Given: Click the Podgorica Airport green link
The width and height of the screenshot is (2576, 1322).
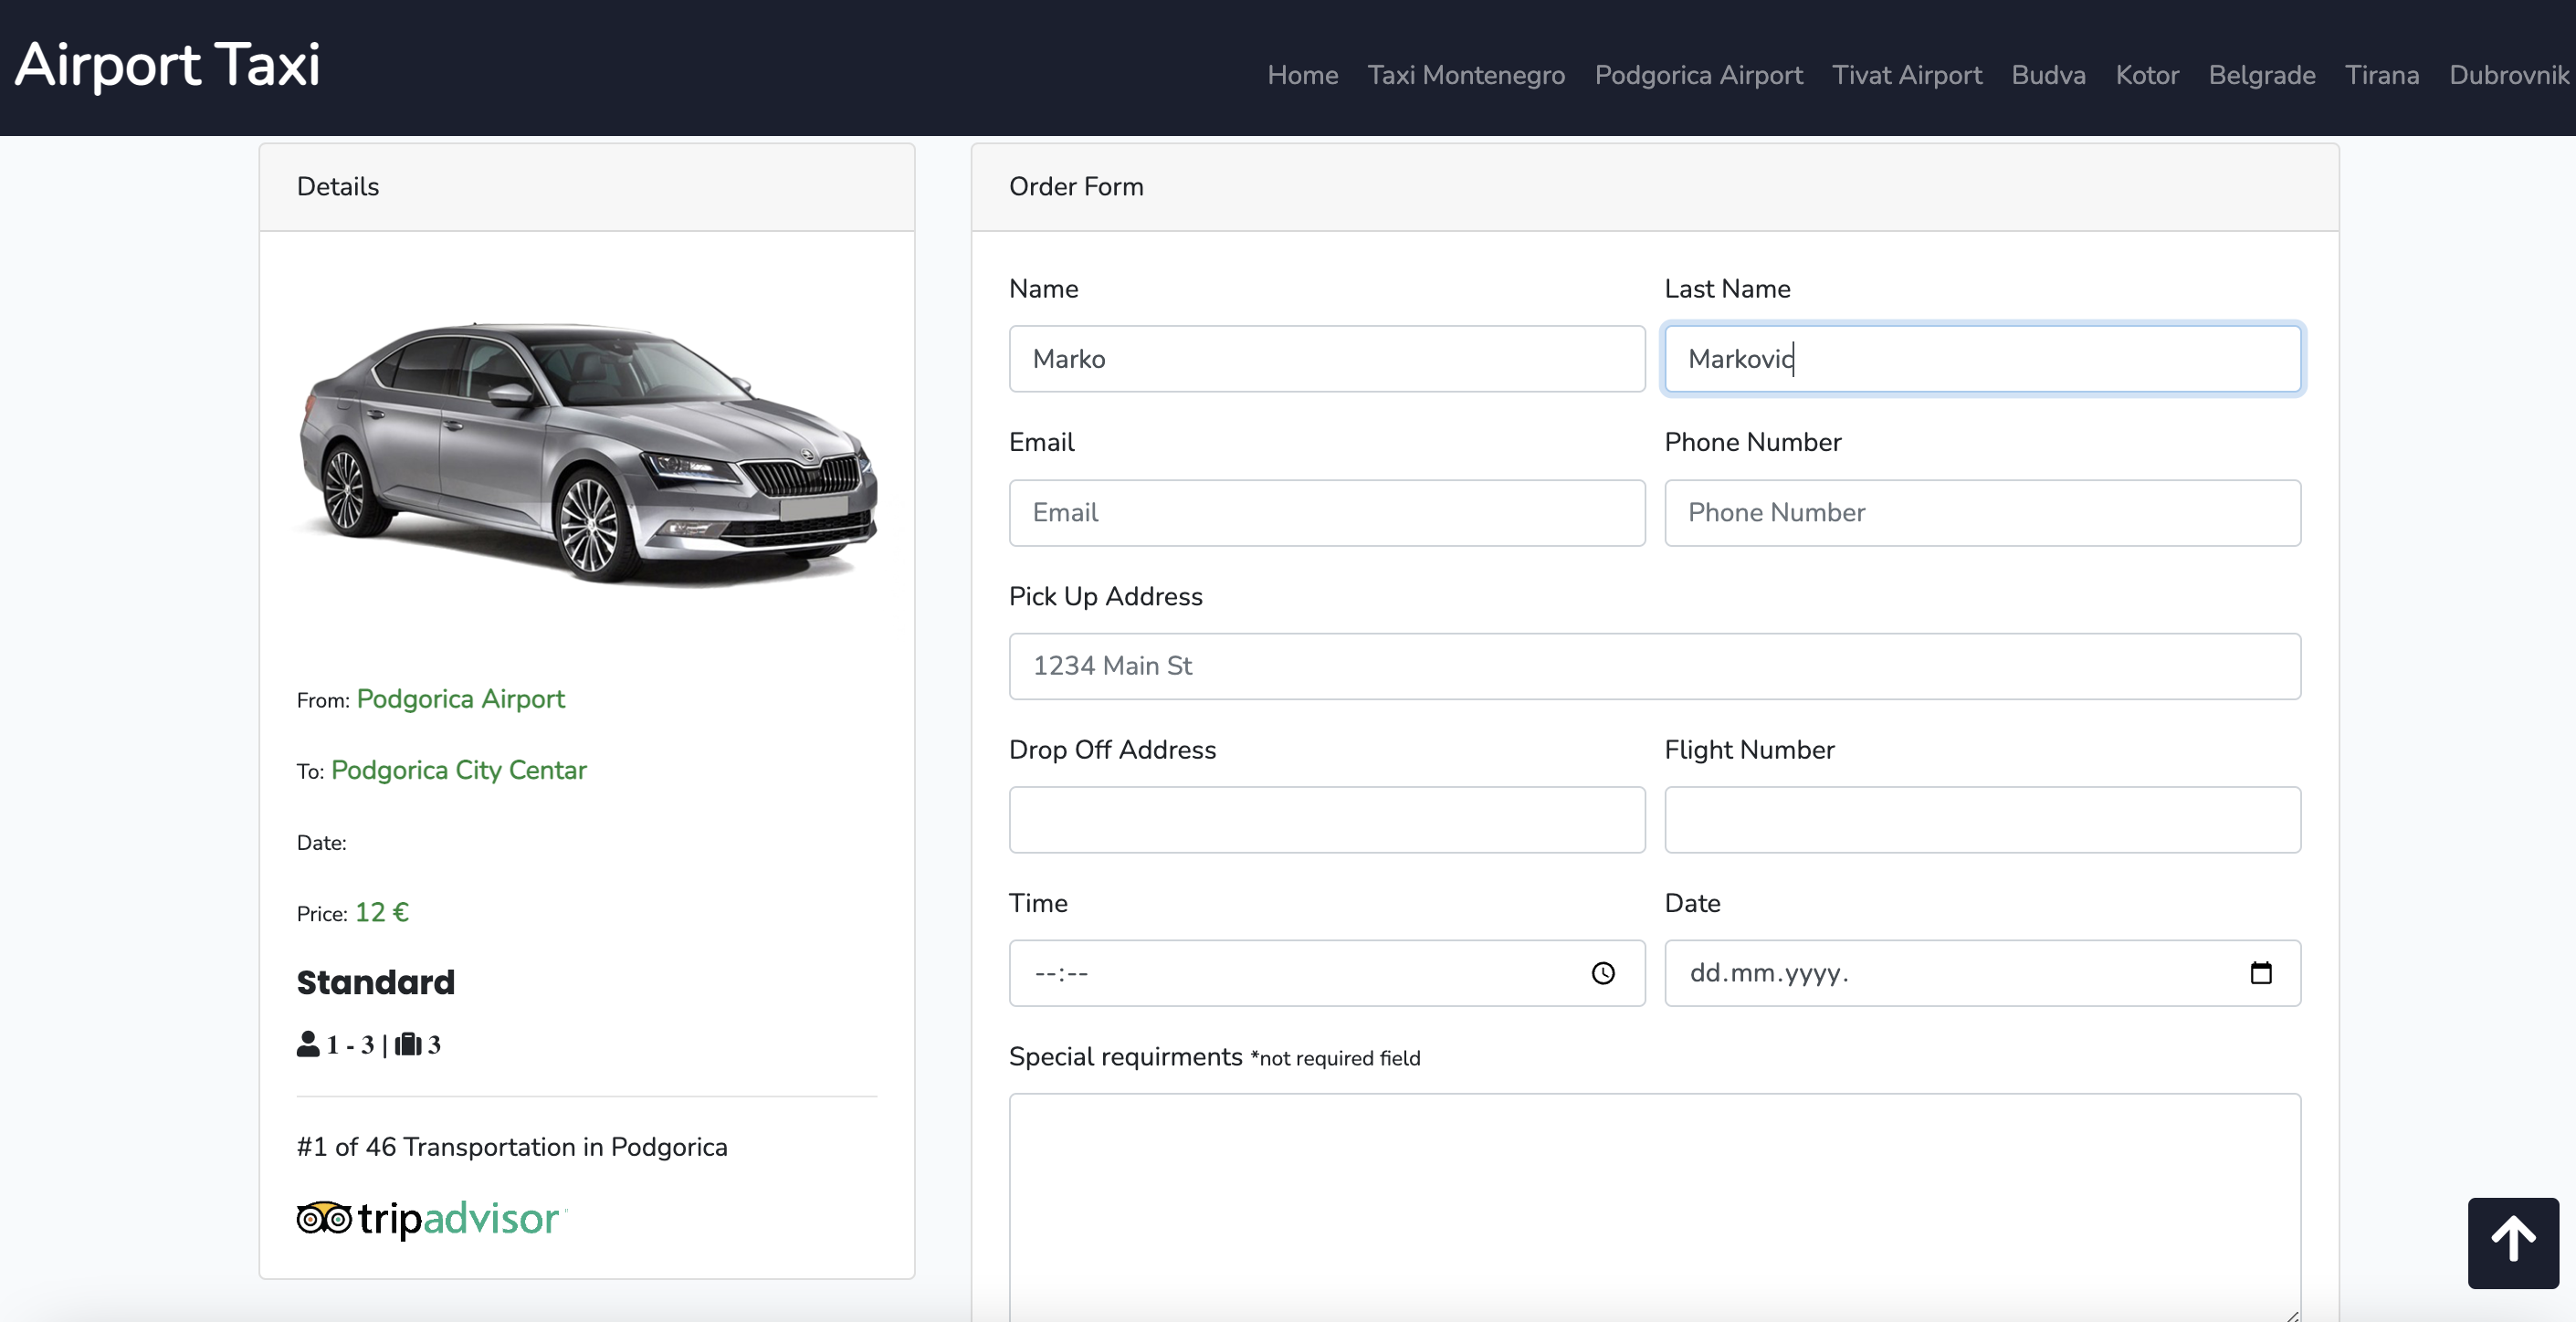Looking at the screenshot, I should click(458, 697).
